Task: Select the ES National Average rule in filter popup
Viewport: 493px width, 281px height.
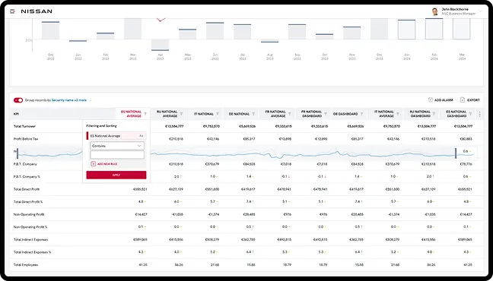Action: (x=116, y=136)
